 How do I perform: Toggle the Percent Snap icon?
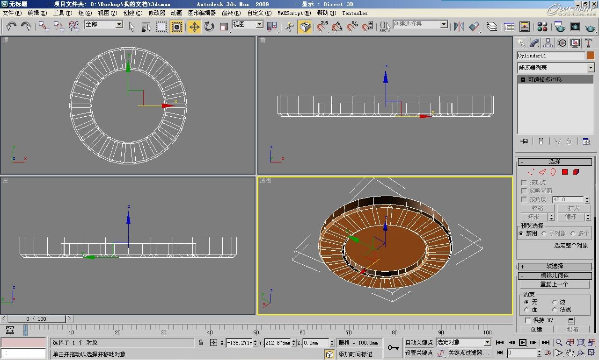pos(352,27)
